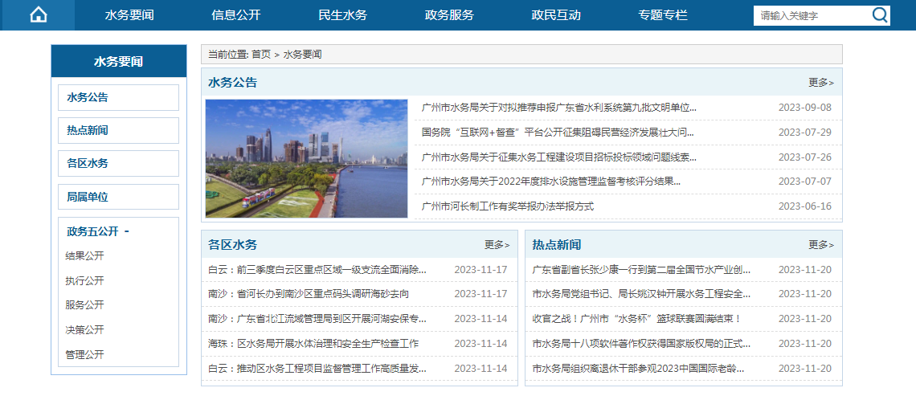Viewport: 916px width, 396px height.
Task: Open the 专题专栏 menu item
Action: tap(663, 15)
